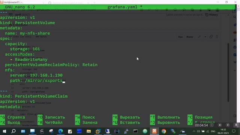Viewport: 240px width, 135px height.
Task: Click the ^J Выровнять shortcut
Action: [x=165, y=123]
